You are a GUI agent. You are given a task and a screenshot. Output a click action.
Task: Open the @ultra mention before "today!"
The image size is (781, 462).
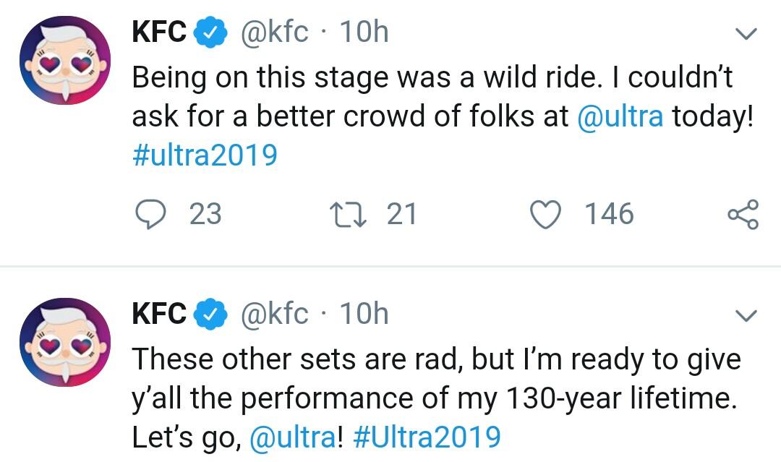[620, 116]
